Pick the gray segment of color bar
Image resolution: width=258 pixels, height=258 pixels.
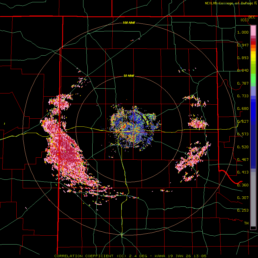pyautogui.click(x=253, y=199)
